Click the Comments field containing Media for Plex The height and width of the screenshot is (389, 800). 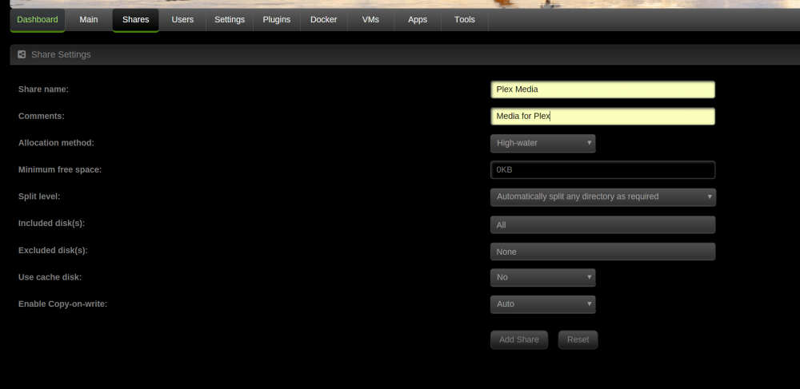click(x=602, y=116)
